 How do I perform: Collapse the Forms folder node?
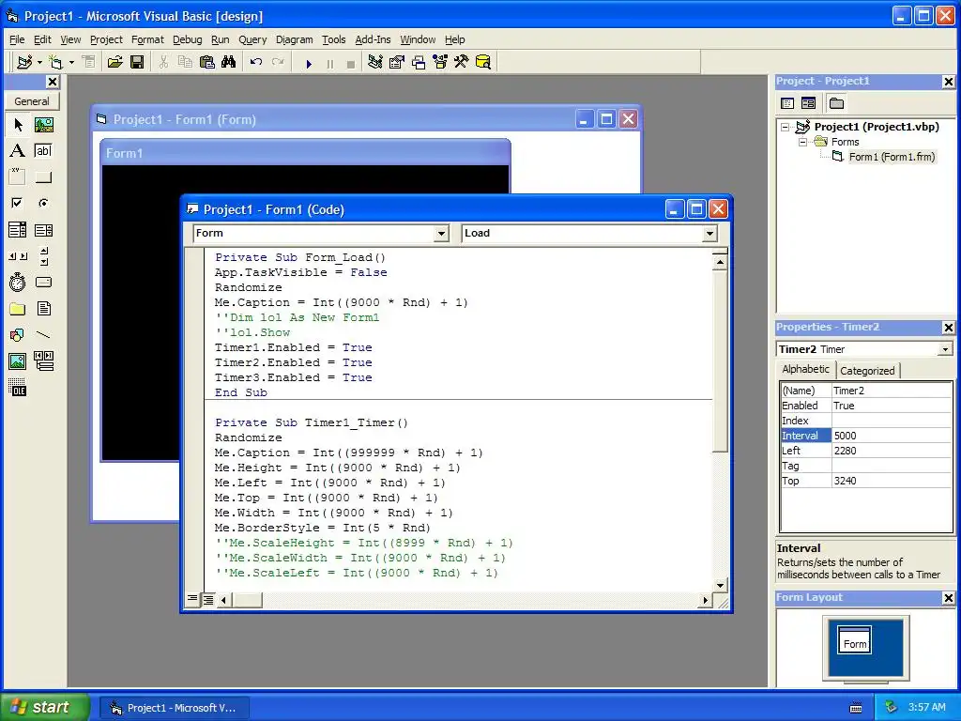coord(802,142)
